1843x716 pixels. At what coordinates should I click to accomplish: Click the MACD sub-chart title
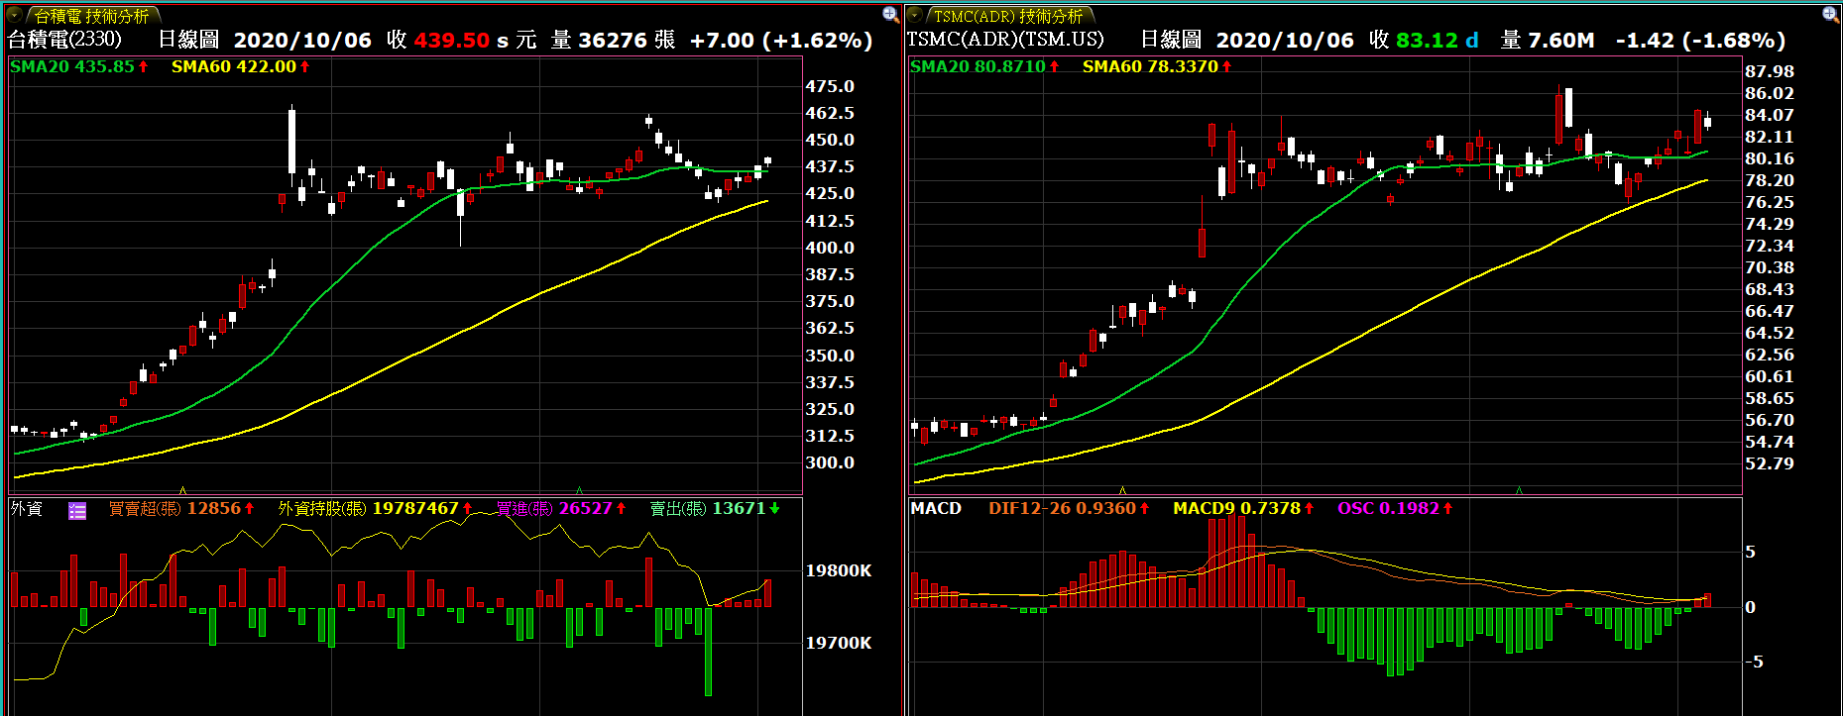pyautogui.click(x=936, y=509)
